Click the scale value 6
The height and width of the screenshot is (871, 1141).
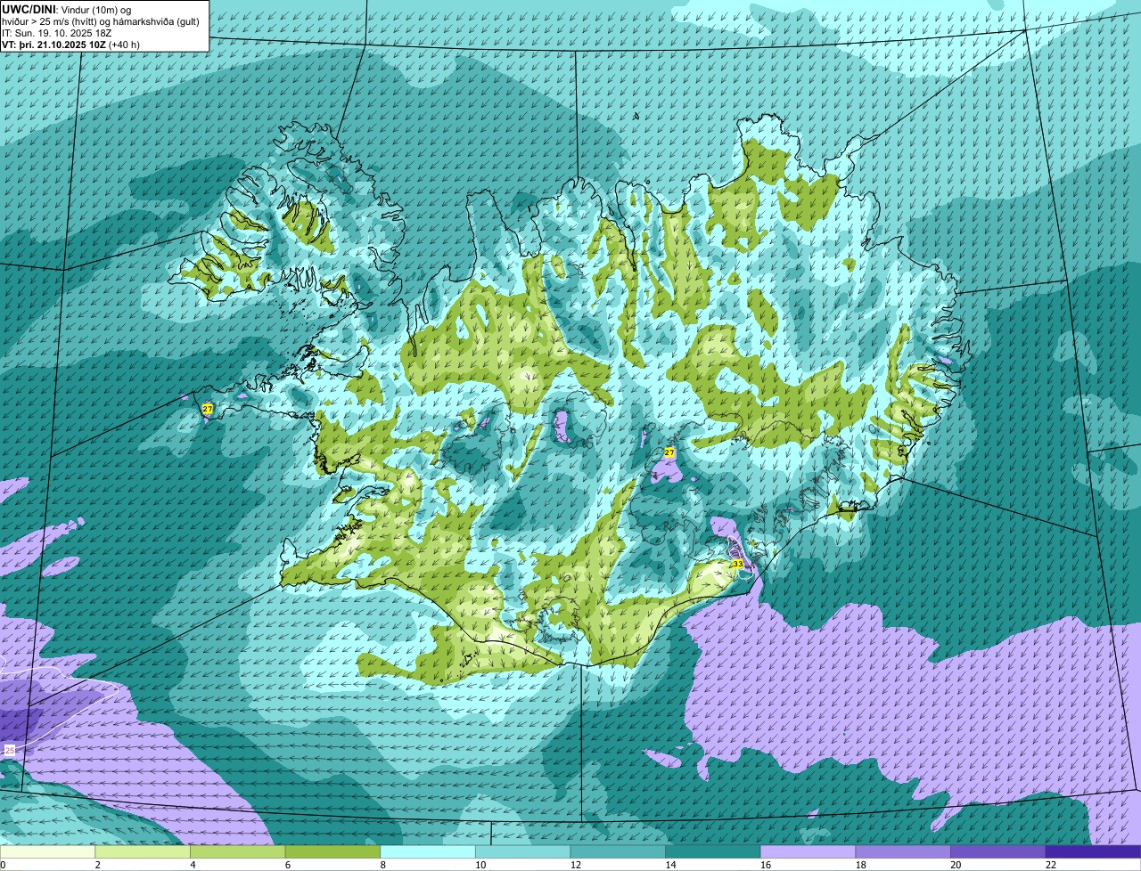pyautogui.click(x=288, y=865)
